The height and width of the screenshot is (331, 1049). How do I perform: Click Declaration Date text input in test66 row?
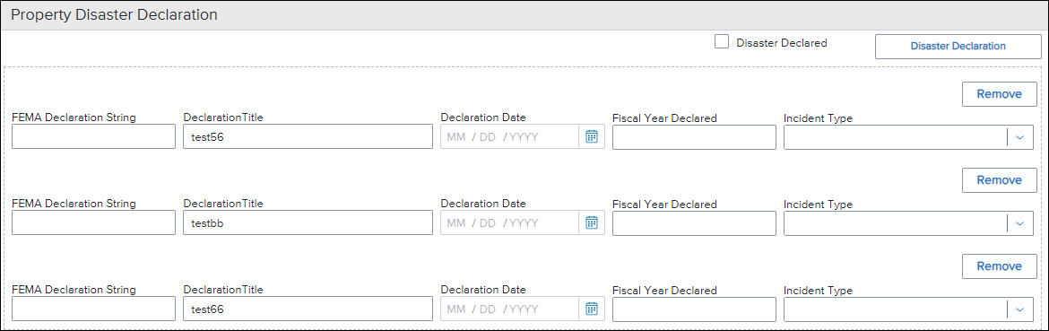click(x=509, y=309)
